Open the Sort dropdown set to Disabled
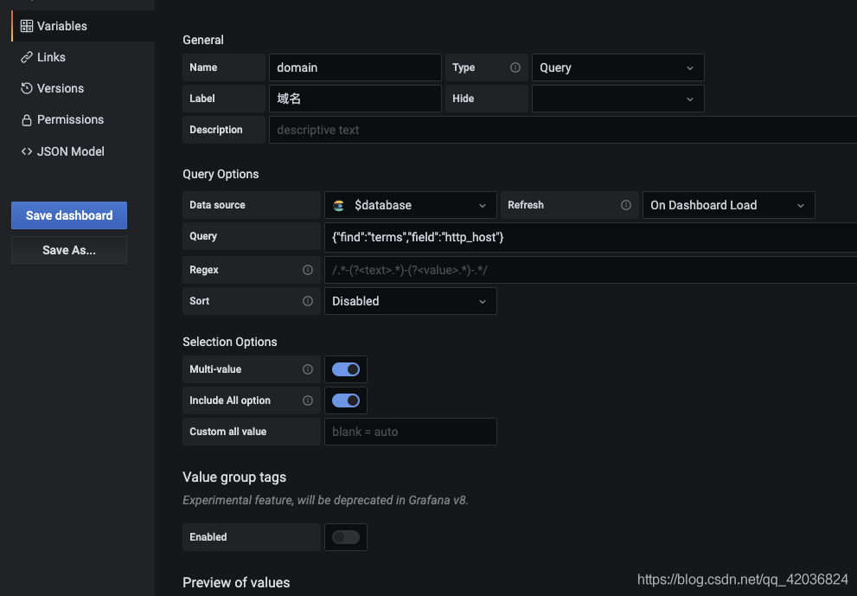The height and width of the screenshot is (596, 857). click(x=410, y=301)
